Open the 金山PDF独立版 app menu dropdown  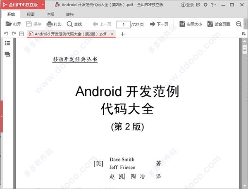(x=43, y=5)
